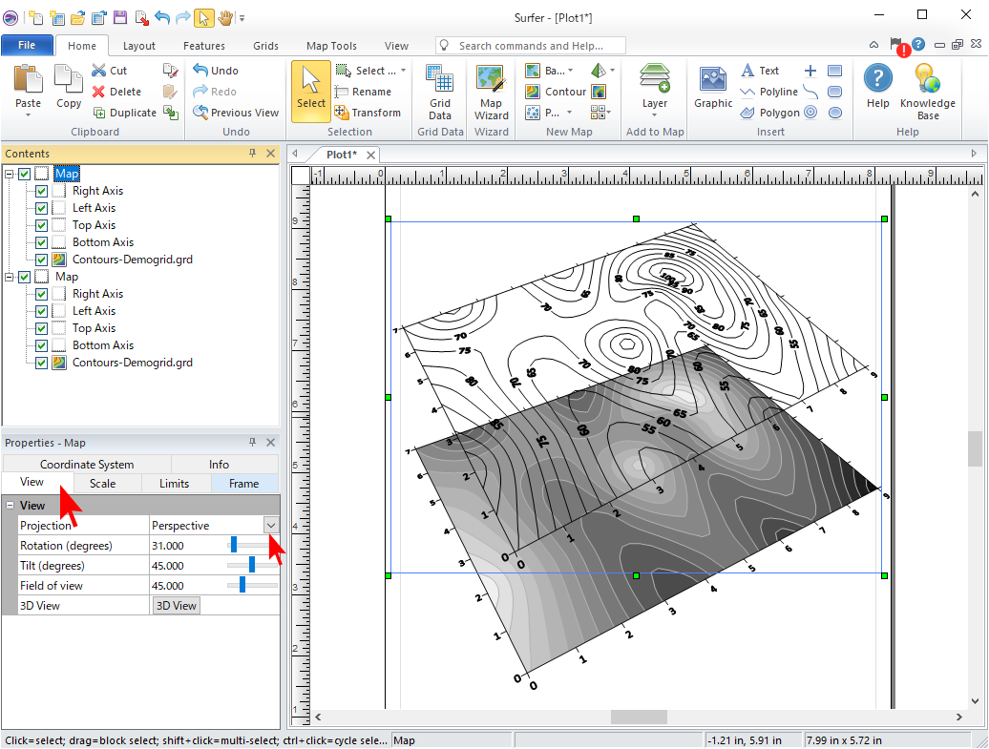Open the Limits properties tab
The width and height of the screenshot is (989, 749).
pyautogui.click(x=174, y=484)
